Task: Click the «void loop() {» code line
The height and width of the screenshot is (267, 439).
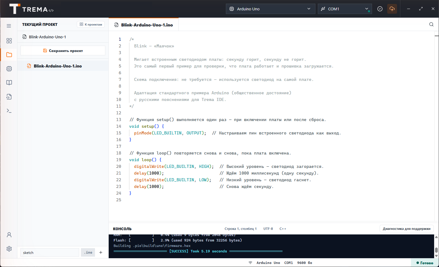Action: 145,160
